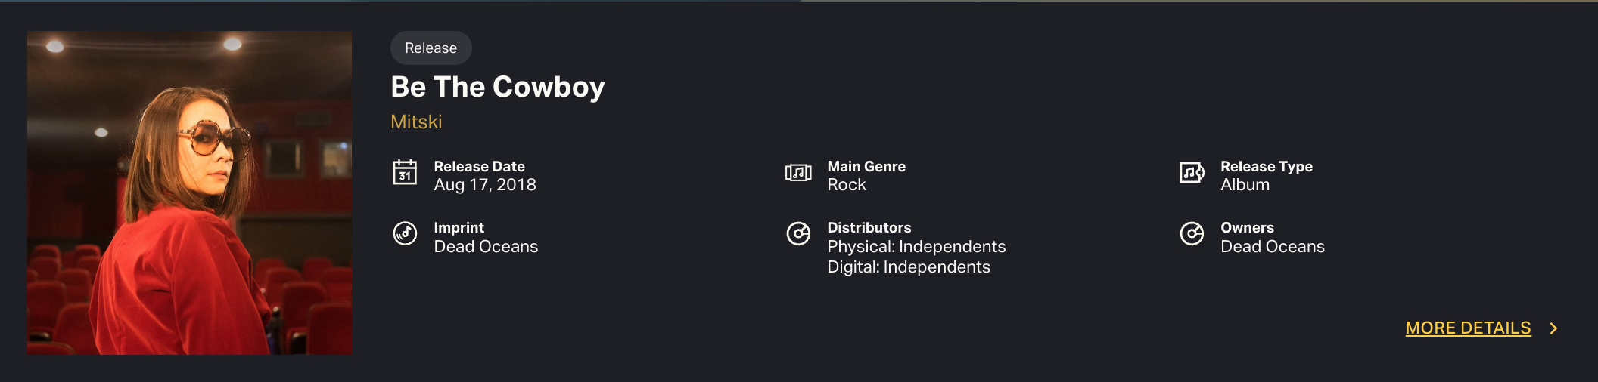Click the Distributors icon

[798, 234]
